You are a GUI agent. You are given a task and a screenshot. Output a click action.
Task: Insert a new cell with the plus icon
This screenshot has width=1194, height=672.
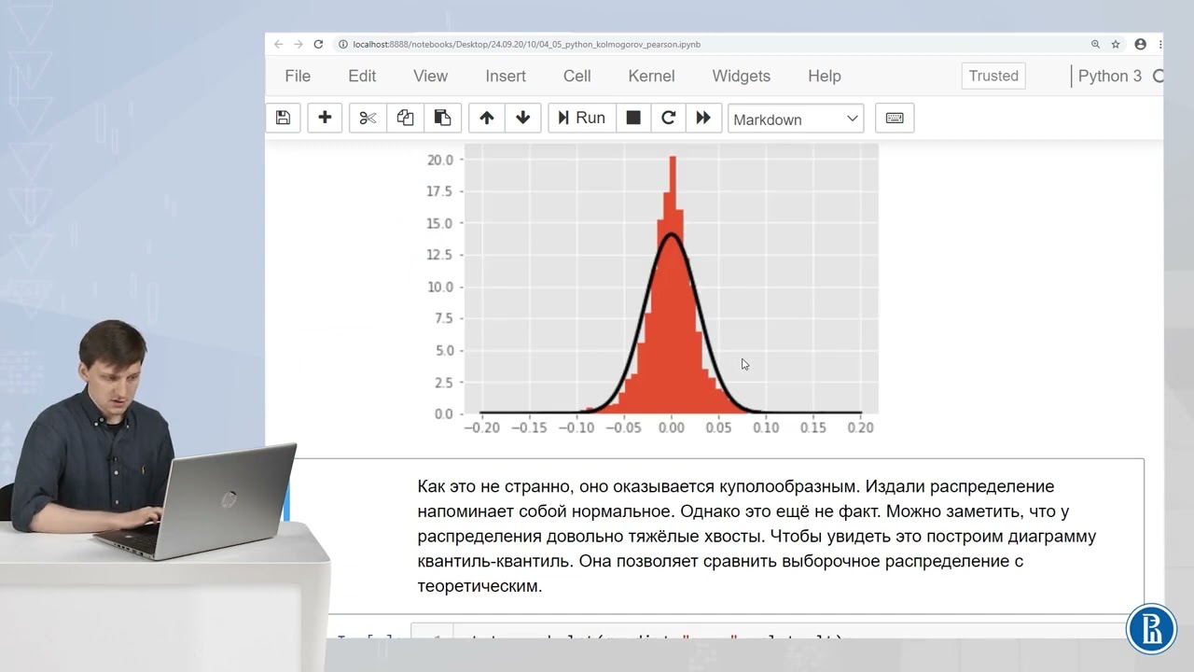coord(325,118)
